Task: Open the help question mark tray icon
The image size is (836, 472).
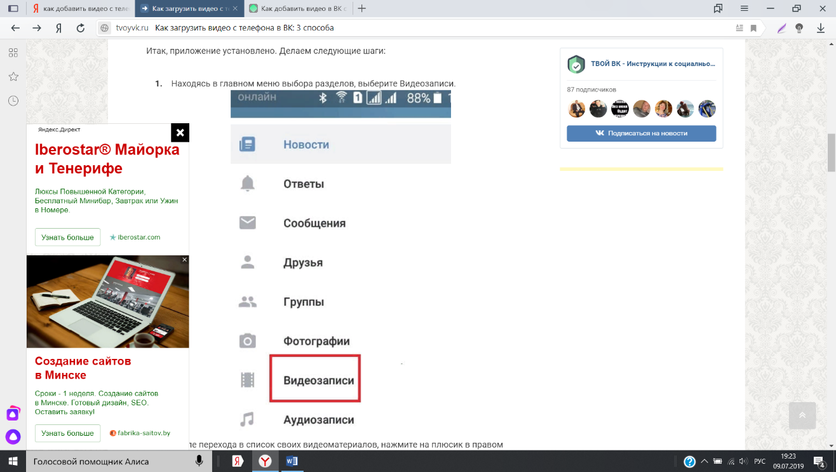Action: coord(689,461)
